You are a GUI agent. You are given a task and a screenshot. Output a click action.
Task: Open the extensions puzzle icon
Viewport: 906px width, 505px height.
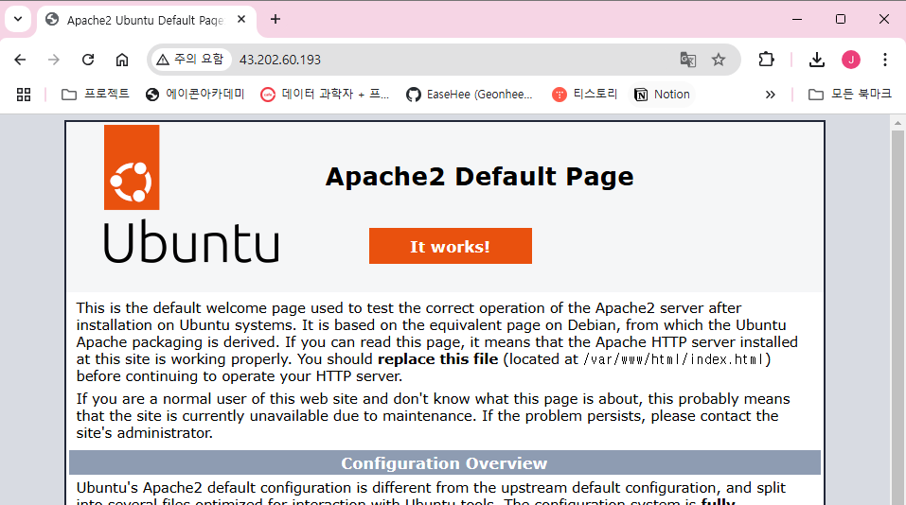point(766,60)
